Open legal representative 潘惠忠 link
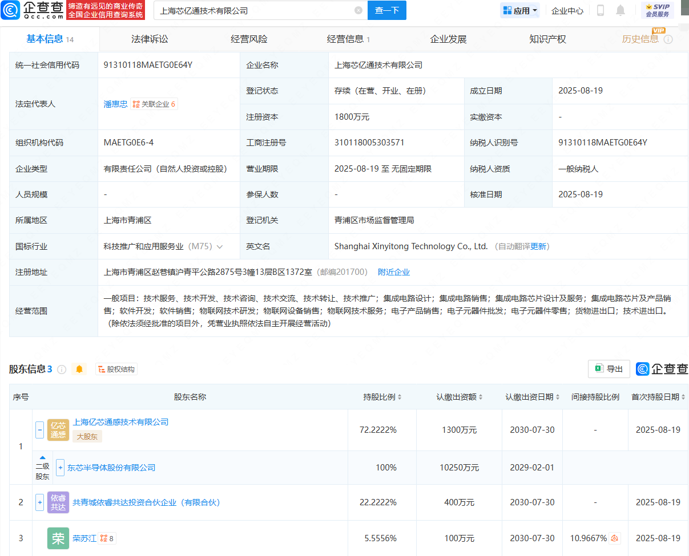Image resolution: width=689 pixels, height=556 pixels. click(115, 104)
